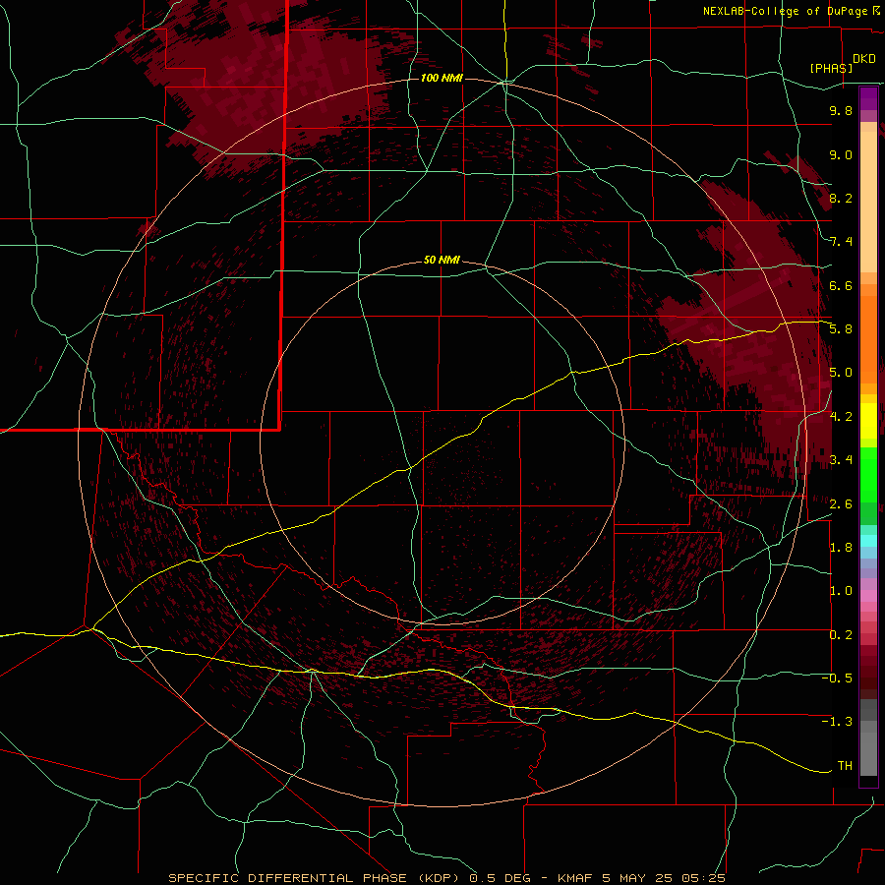Click the 100 NMI range ring label
Screen dimensions: 885x885
coord(442,78)
